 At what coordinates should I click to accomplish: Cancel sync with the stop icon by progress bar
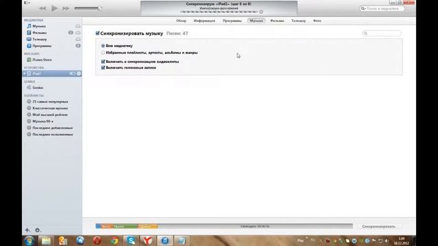[261, 12]
